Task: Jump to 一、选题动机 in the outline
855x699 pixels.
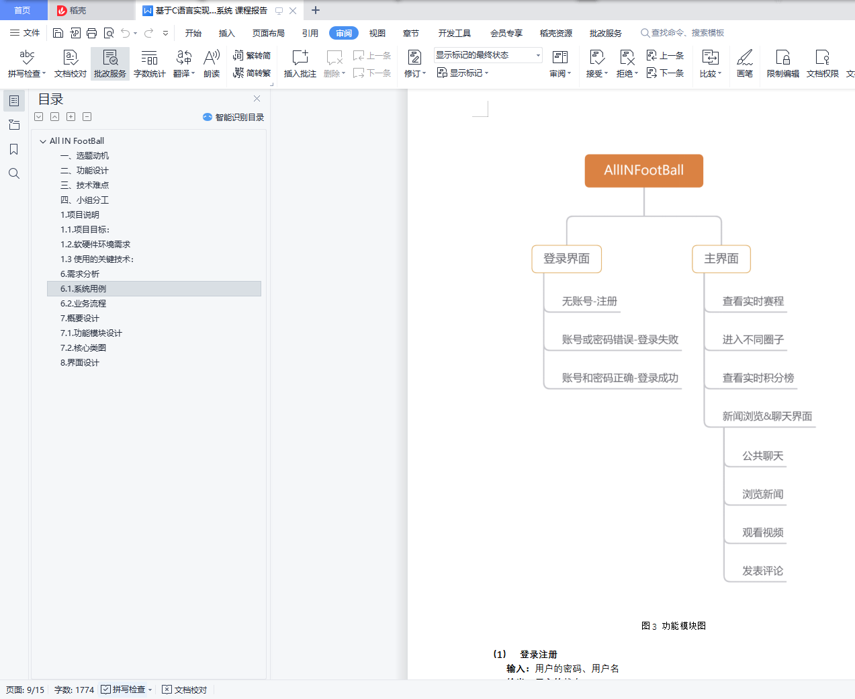Action: pyautogui.click(x=85, y=156)
